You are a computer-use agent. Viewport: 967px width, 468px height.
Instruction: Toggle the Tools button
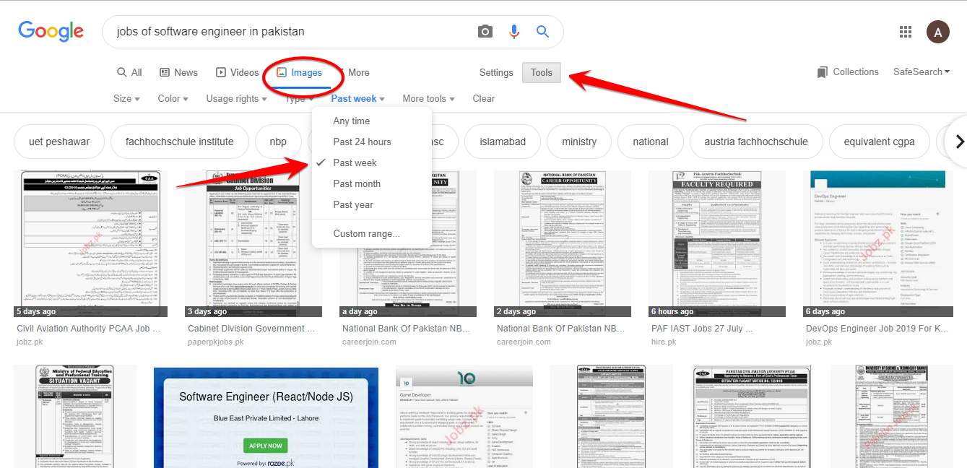tap(542, 72)
